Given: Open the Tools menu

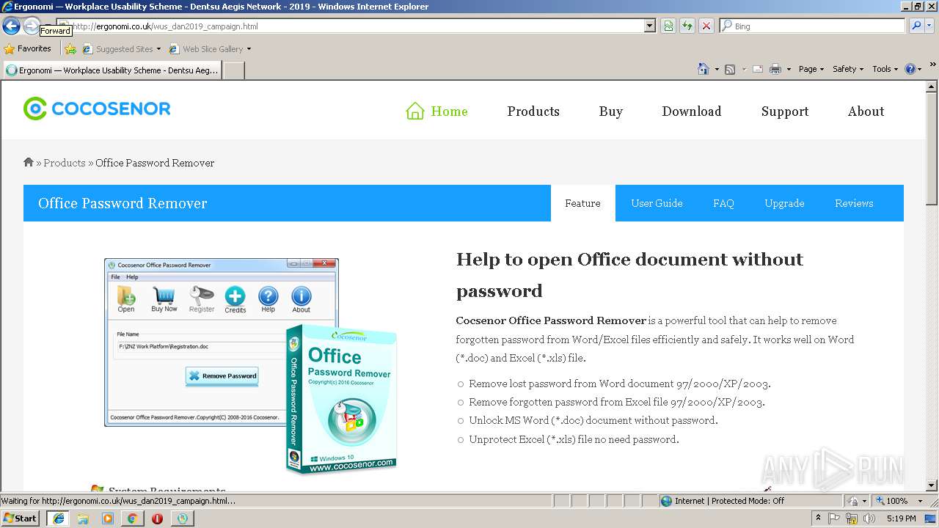Looking at the screenshot, I should (885, 69).
